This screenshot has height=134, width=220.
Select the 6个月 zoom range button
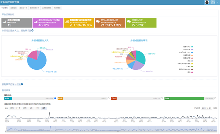tap(25, 108)
